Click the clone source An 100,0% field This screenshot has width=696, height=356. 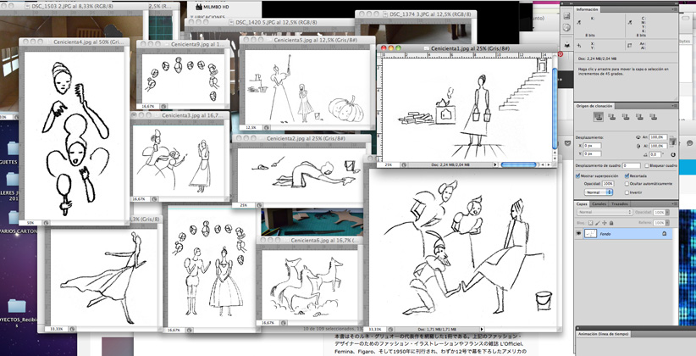point(658,137)
